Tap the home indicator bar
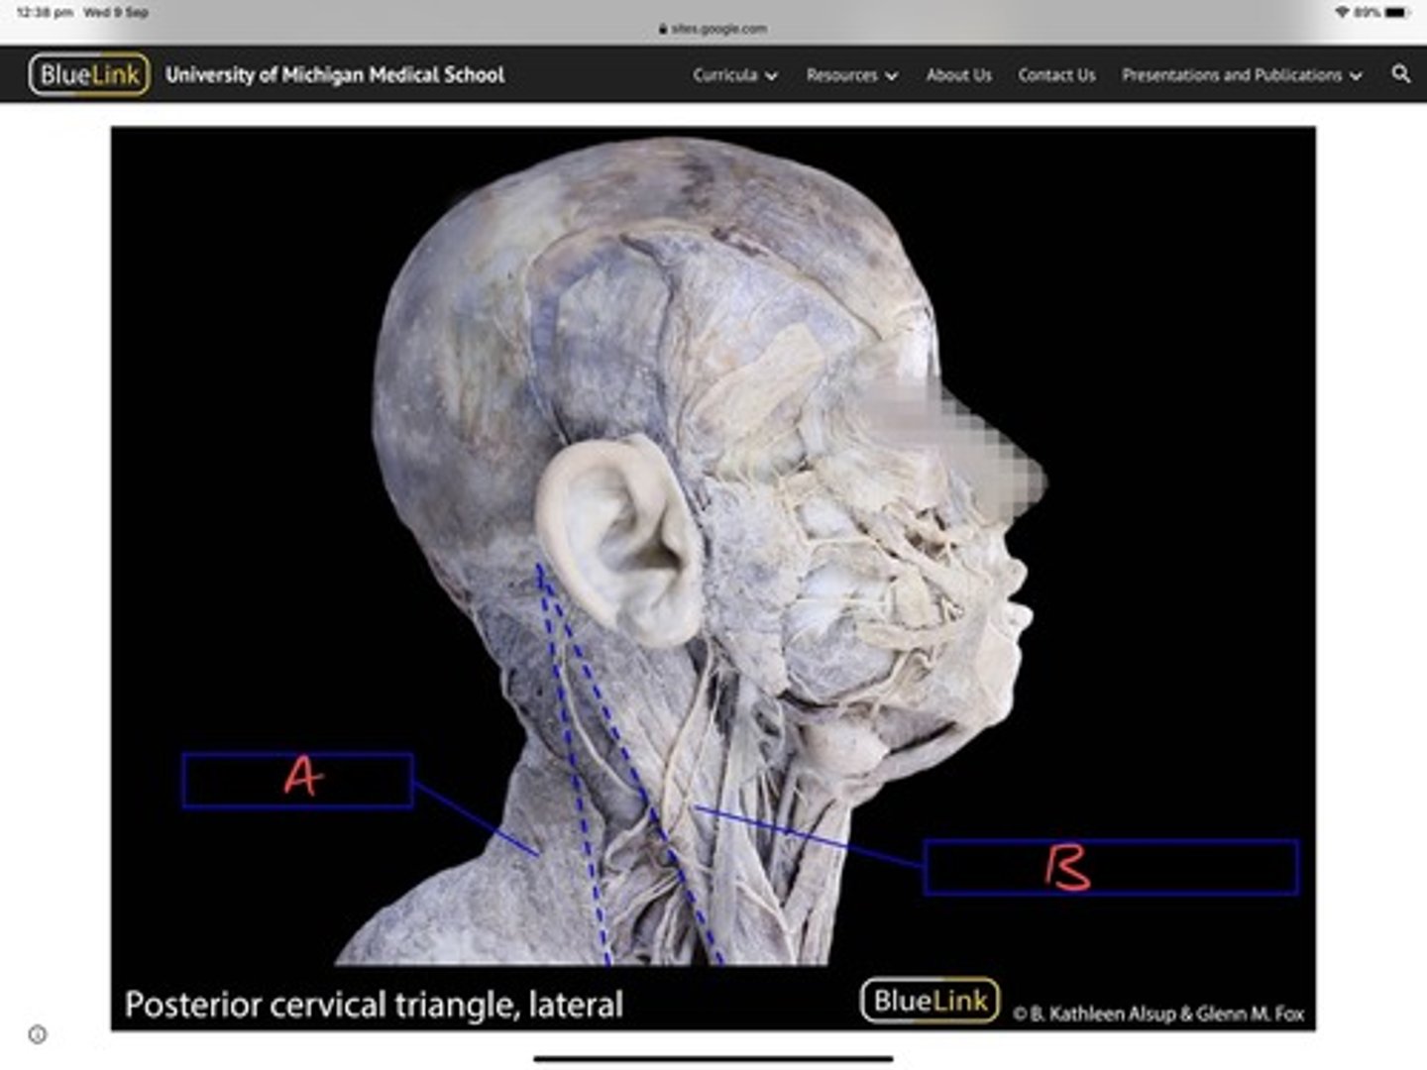Viewport: 1427px width, 1070px height. coord(713,1059)
